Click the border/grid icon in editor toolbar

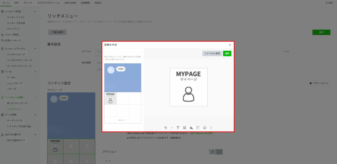198,128
